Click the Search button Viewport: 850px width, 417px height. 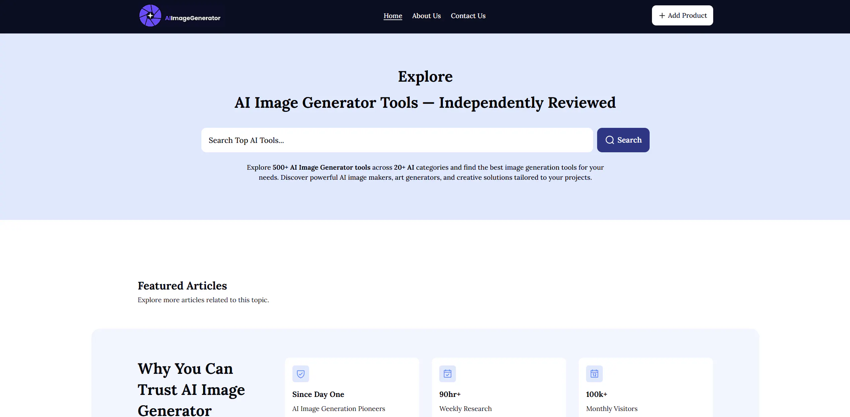tap(623, 140)
